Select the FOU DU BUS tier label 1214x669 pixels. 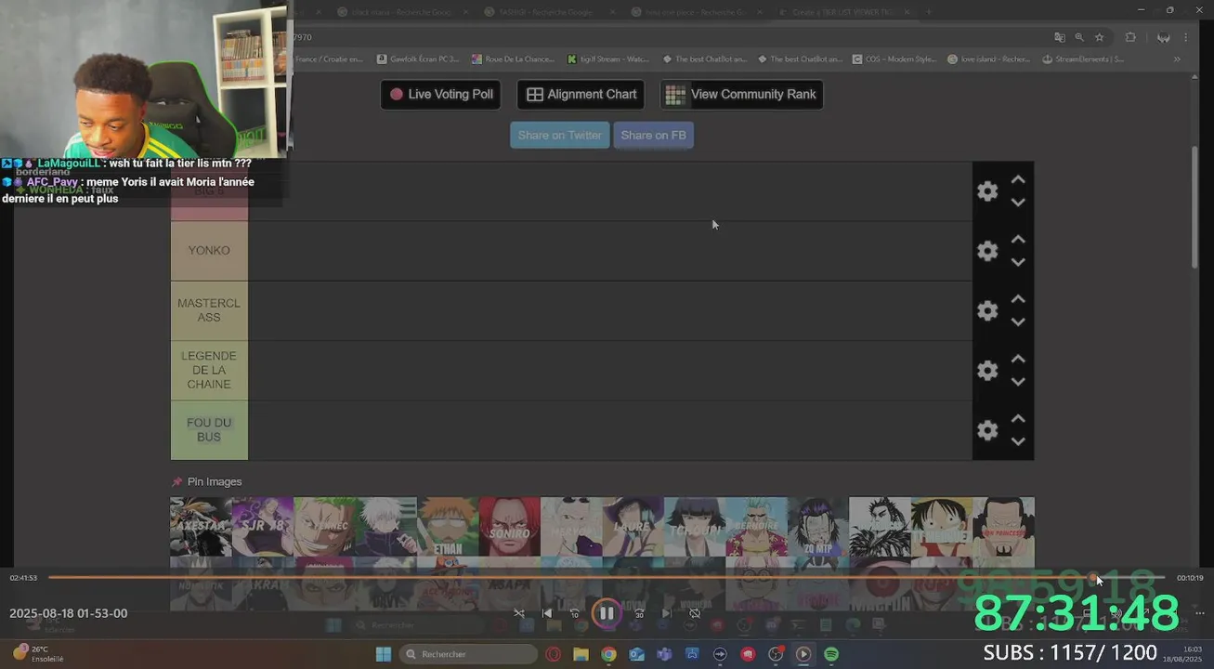(209, 430)
